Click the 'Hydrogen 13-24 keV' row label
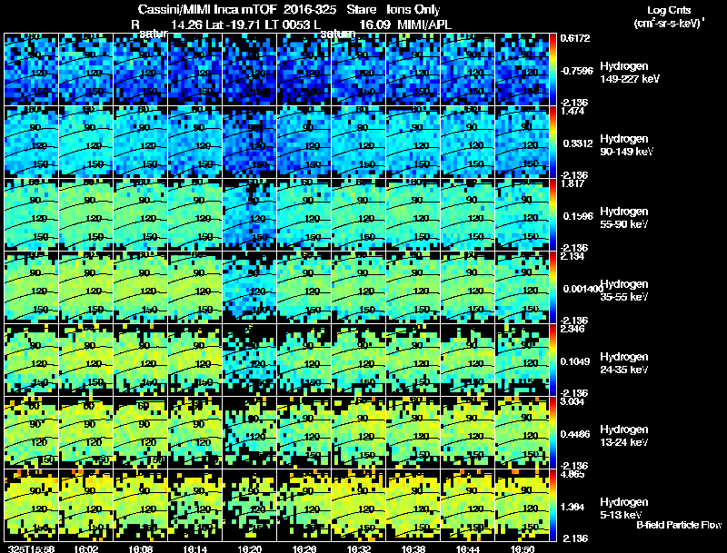This screenshot has width=727, height=553. 624,436
